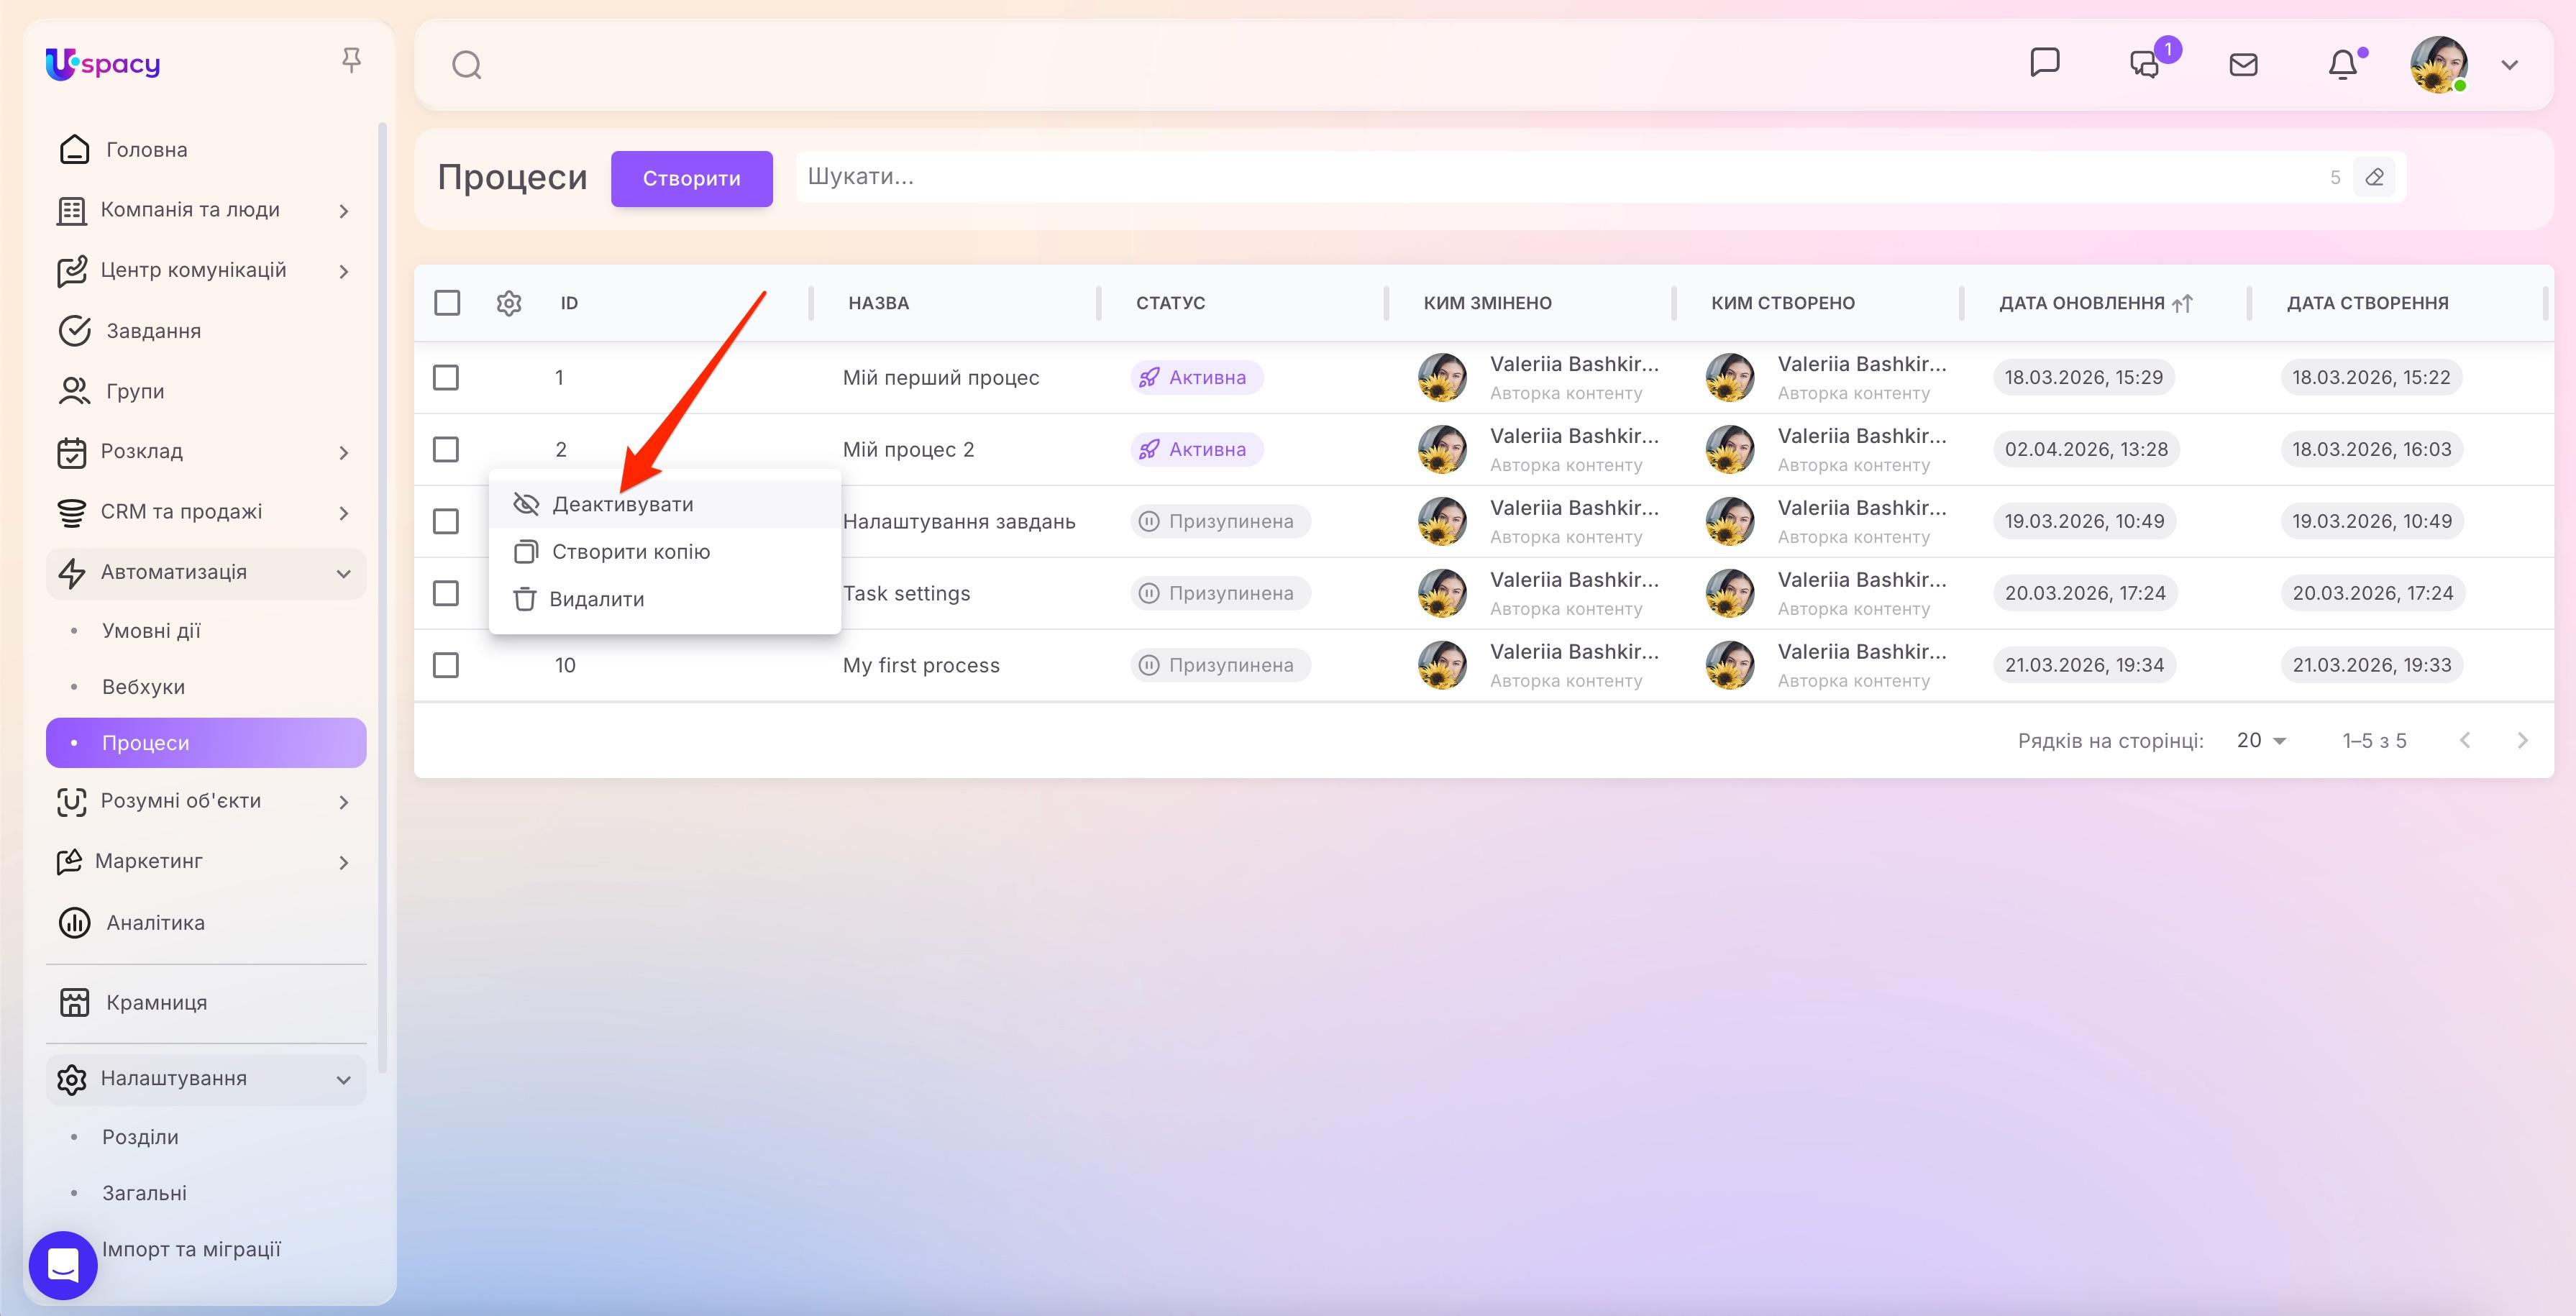The height and width of the screenshot is (1316, 2576).
Task: Check the checkbox for Мій перший процес row
Action: click(x=446, y=378)
